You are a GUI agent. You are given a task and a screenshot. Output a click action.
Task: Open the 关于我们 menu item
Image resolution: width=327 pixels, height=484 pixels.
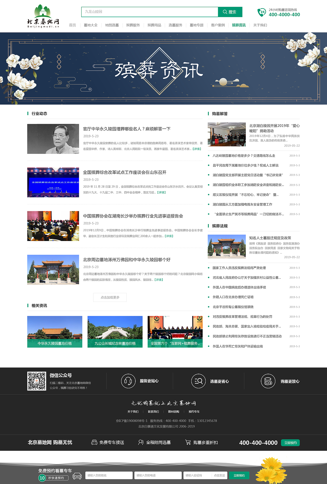click(x=260, y=25)
